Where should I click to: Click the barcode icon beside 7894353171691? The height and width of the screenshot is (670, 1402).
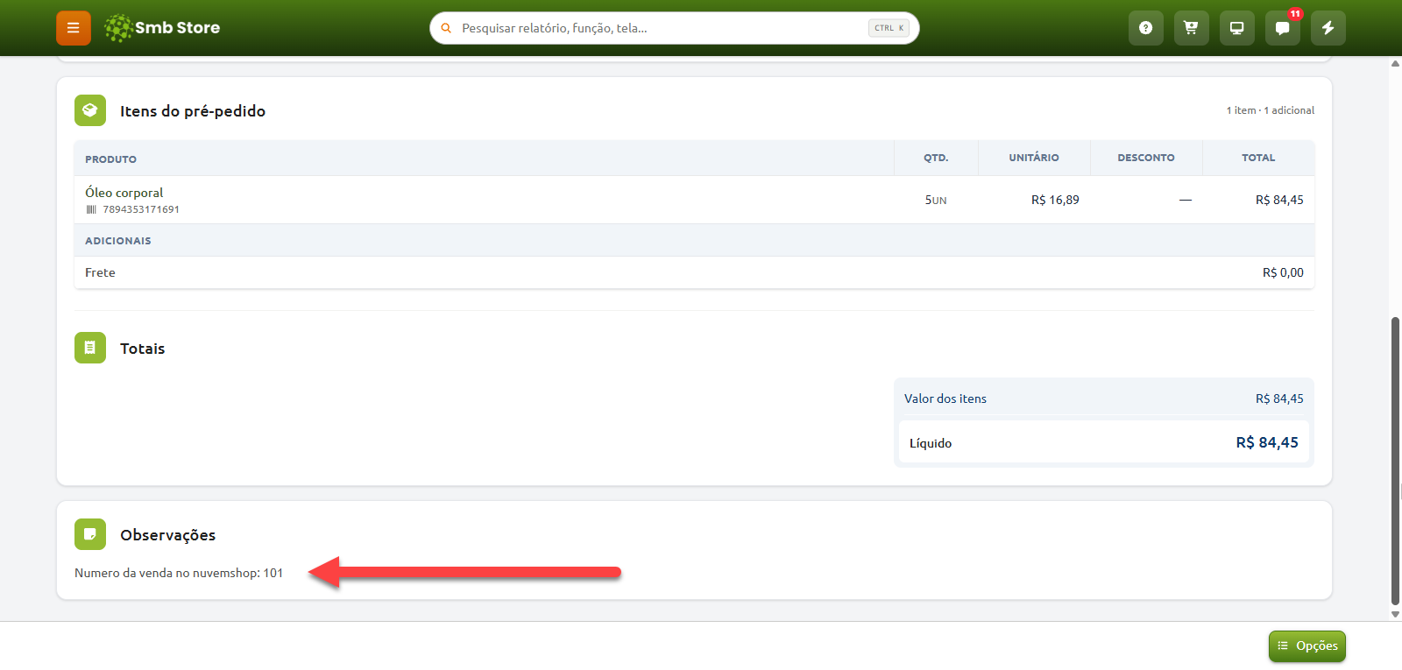[91, 209]
